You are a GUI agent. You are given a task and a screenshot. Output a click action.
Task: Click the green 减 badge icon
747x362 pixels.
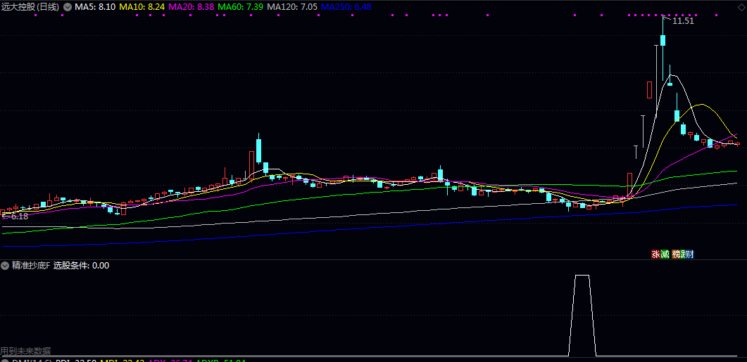click(x=665, y=254)
